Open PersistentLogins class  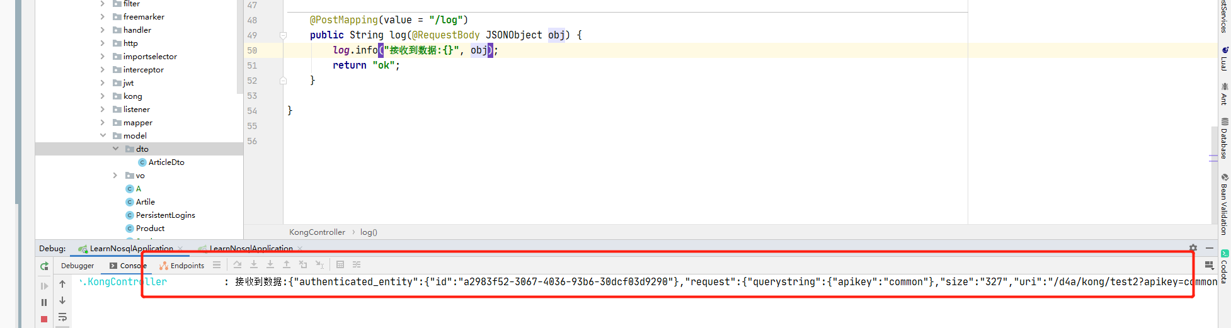(160, 215)
